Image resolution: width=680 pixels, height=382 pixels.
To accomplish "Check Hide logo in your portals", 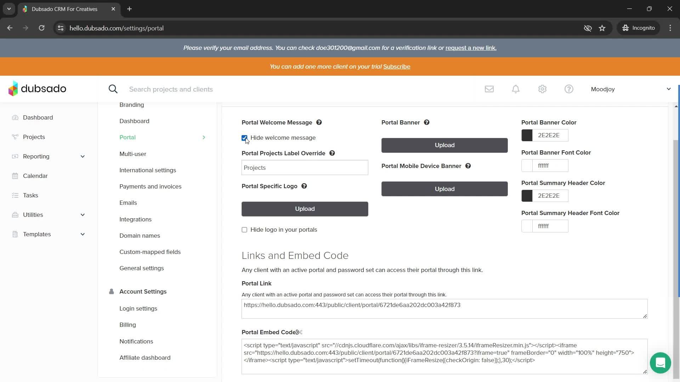I will pos(244,230).
